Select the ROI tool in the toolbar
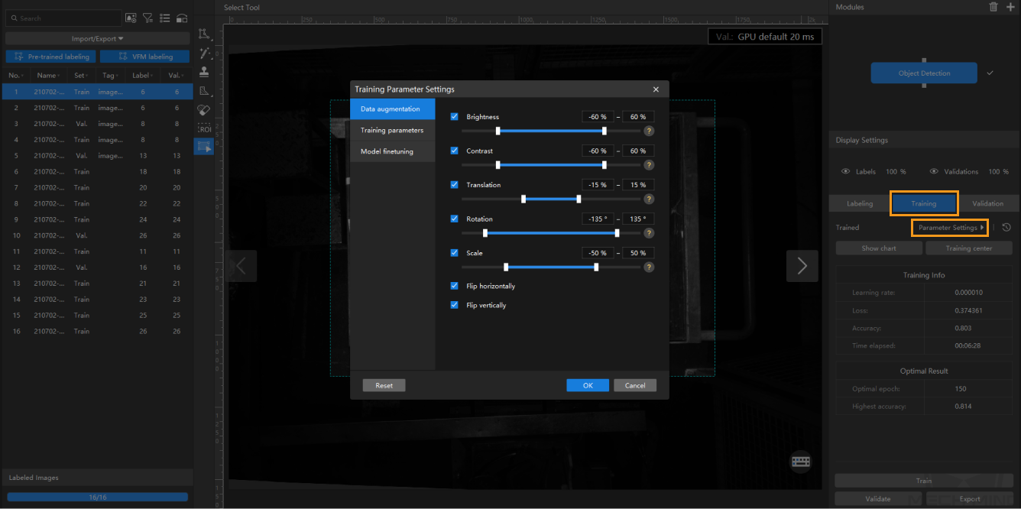Screen dimensions: 1021x509 (204, 128)
